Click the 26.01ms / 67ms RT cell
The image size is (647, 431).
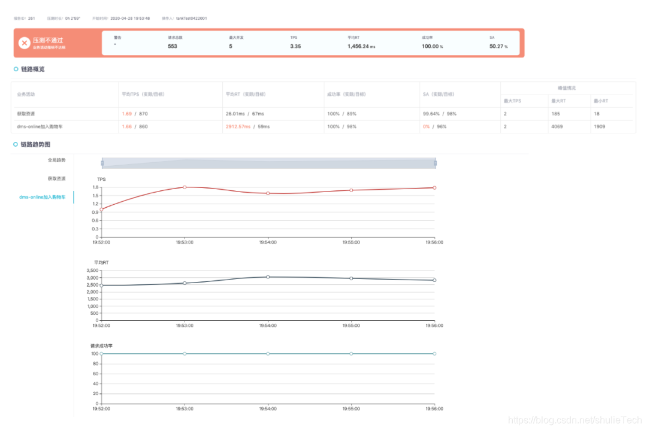pyautogui.click(x=244, y=114)
